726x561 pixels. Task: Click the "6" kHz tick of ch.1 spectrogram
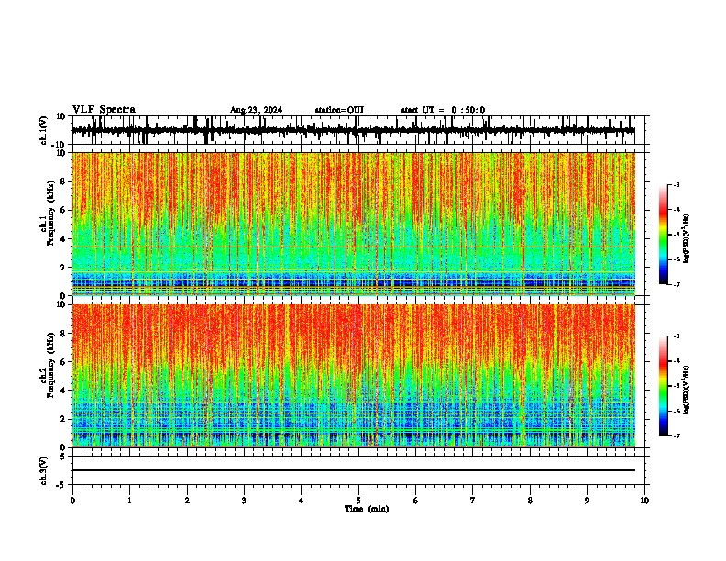63,210
